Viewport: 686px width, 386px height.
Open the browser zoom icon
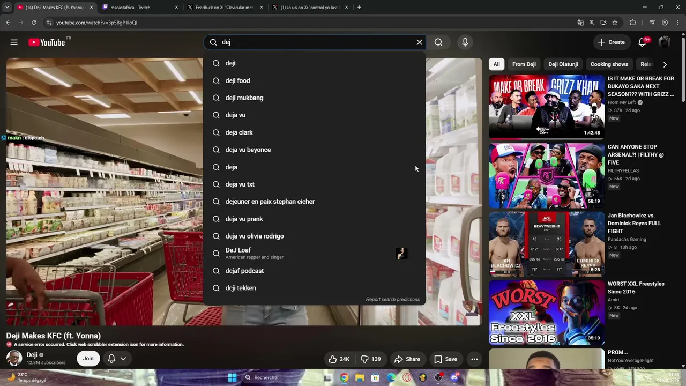point(592,23)
